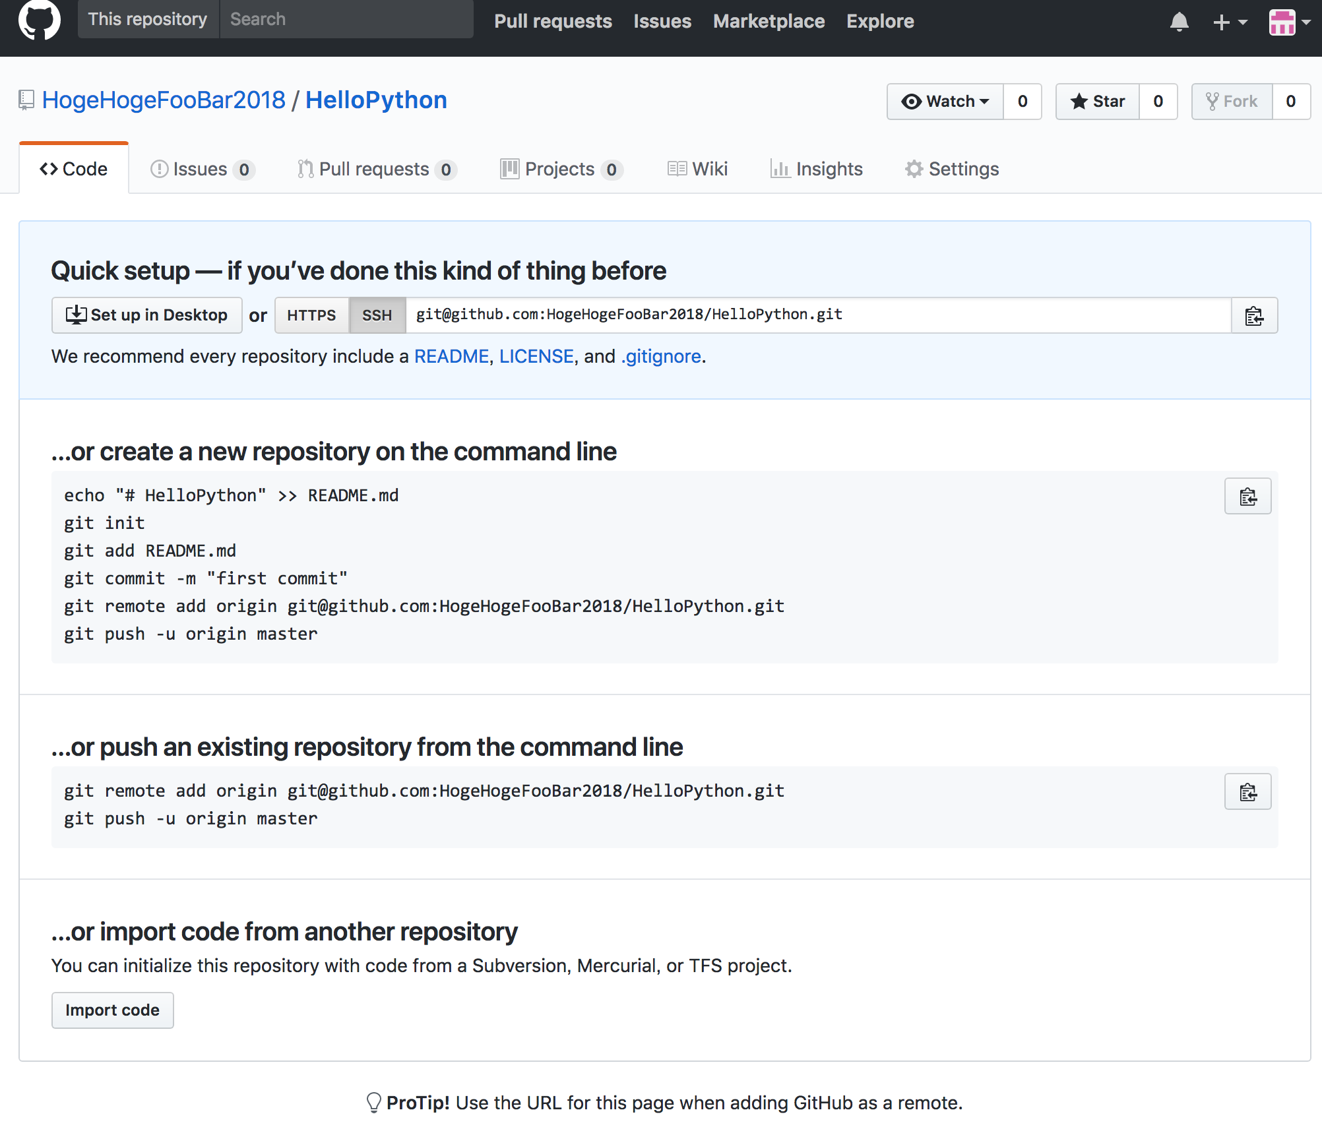
Task: Click the SSH clone URL field
Action: click(818, 315)
